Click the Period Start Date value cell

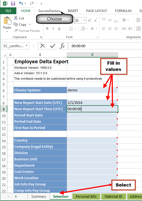coord(92,115)
